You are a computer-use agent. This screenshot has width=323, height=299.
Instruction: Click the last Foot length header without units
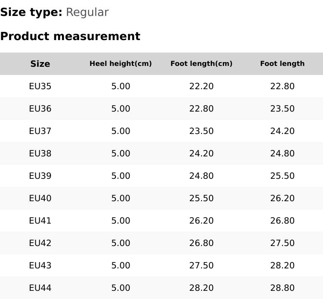[282, 64]
